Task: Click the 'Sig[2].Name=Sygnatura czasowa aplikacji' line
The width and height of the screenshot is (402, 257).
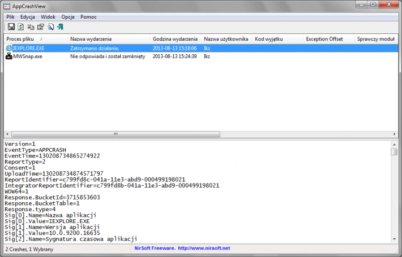Action: tap(71, 239)
